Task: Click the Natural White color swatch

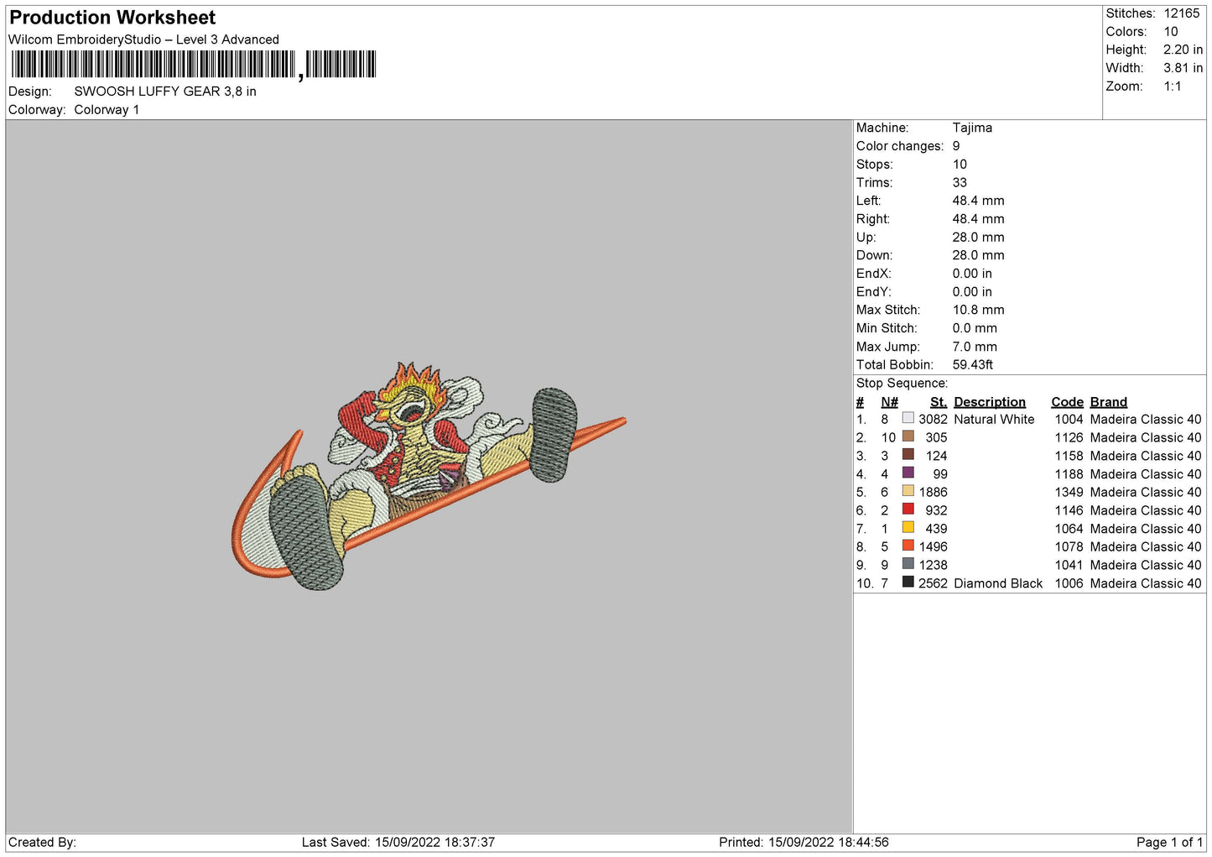Action: (x=908, y=418)
